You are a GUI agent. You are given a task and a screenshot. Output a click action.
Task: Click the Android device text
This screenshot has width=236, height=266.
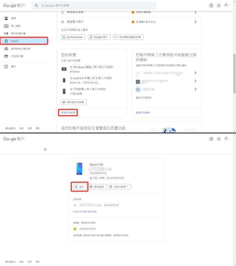pos(88,229)
